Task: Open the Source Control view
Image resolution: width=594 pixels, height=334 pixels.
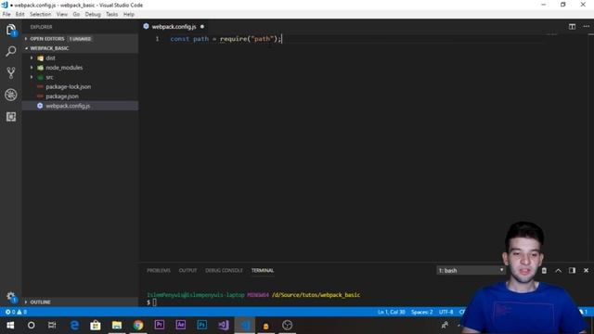Action: point(11,72)
